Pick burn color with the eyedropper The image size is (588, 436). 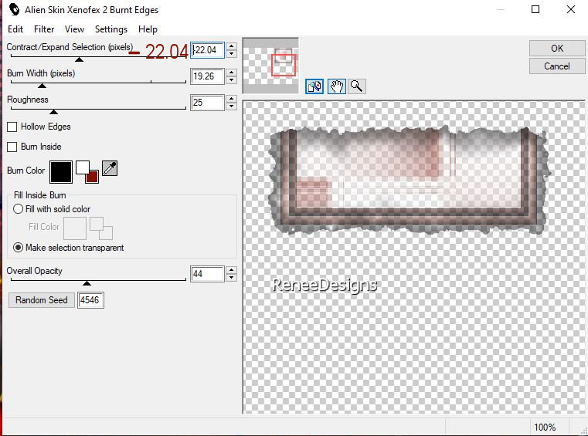(x=110, y=168)
